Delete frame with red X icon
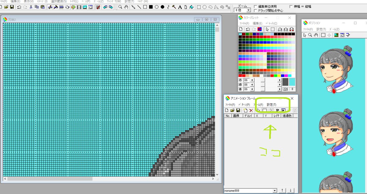The width and height of the screenshot is (367, 194). [251, 110]
